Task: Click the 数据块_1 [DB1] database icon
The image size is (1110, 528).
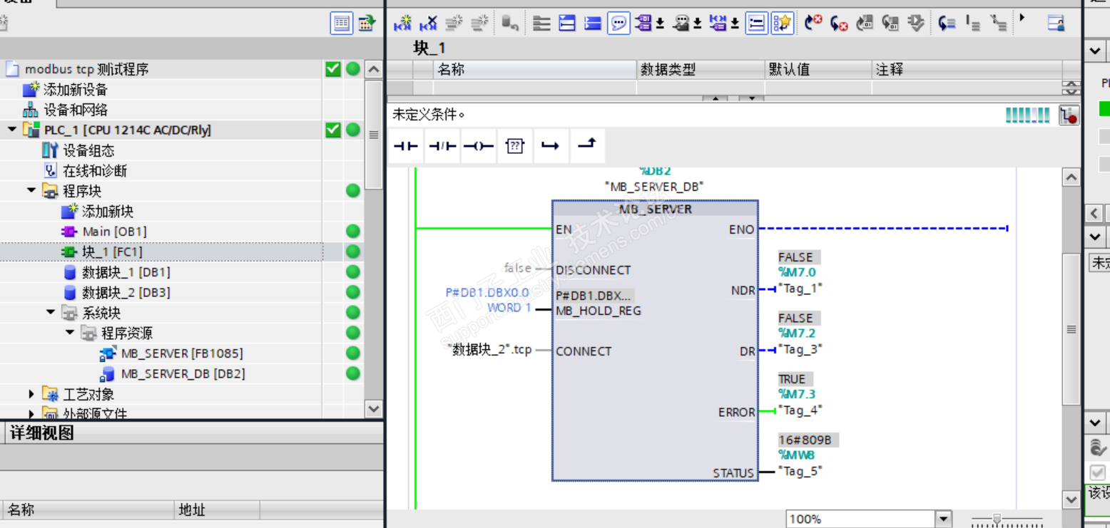Action: (69, 272)
